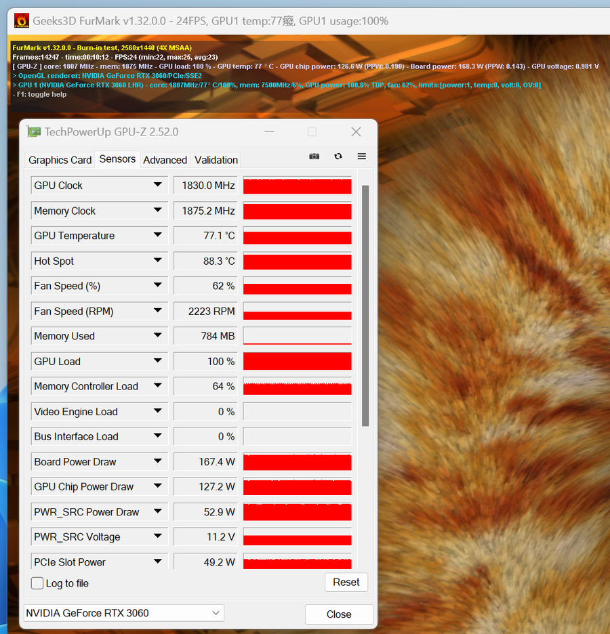Viewport: 610px width, 634px height.
Task: Expand the GPU Chip Power Draw dropdown
Action: [158, 486]
